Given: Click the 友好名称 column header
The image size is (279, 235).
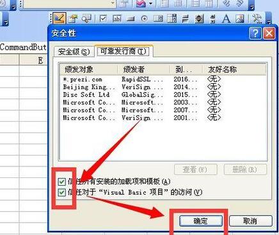Looking at the screenshot, I should pos(234,69).
